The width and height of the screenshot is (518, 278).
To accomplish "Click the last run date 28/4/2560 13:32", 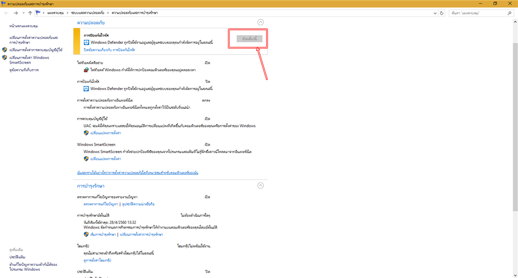I will (x=122, y=222).
